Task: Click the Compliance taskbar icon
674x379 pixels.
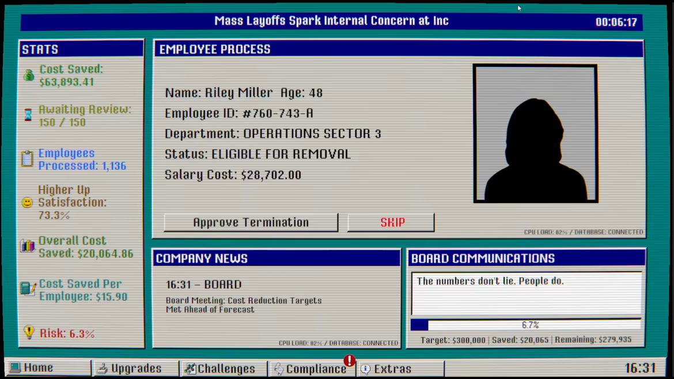Action: point(279,369)
